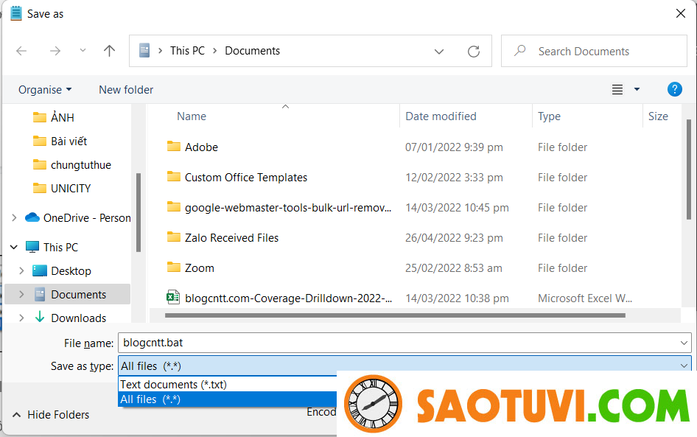The width and height of the screenshot is (697, 437).
Task: Open the File name dropdown arrow
Action: 684,343
